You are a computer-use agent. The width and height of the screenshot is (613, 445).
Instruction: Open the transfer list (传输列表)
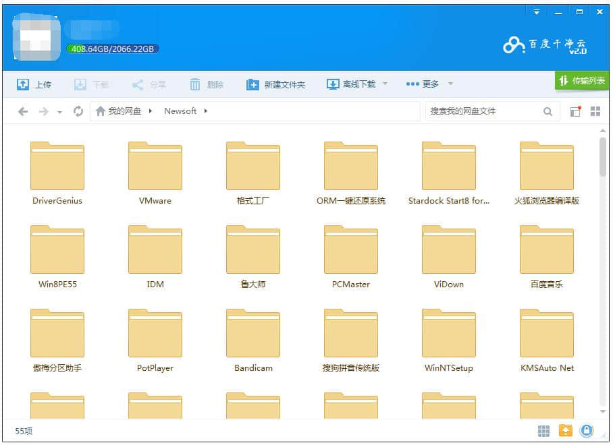(582, 80)
